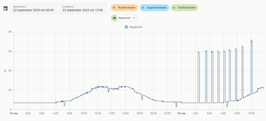Screen dimensions: 266x121
Task: Open the calendar date picker icon
Action: point(6,9)
